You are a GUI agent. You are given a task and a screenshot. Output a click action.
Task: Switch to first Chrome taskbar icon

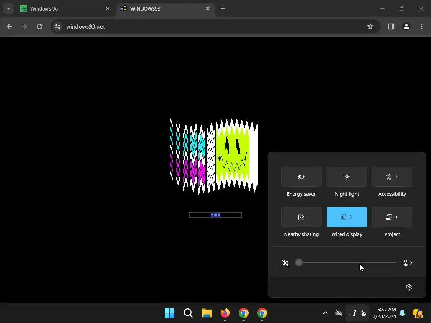(x=244, y=313)
